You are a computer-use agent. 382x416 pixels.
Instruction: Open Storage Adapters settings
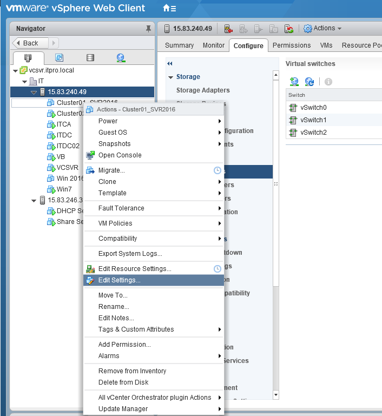point(203,90)
